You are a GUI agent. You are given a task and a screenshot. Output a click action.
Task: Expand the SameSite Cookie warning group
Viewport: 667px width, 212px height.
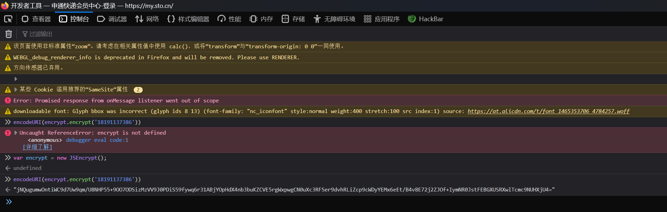[x=16, y=90]
